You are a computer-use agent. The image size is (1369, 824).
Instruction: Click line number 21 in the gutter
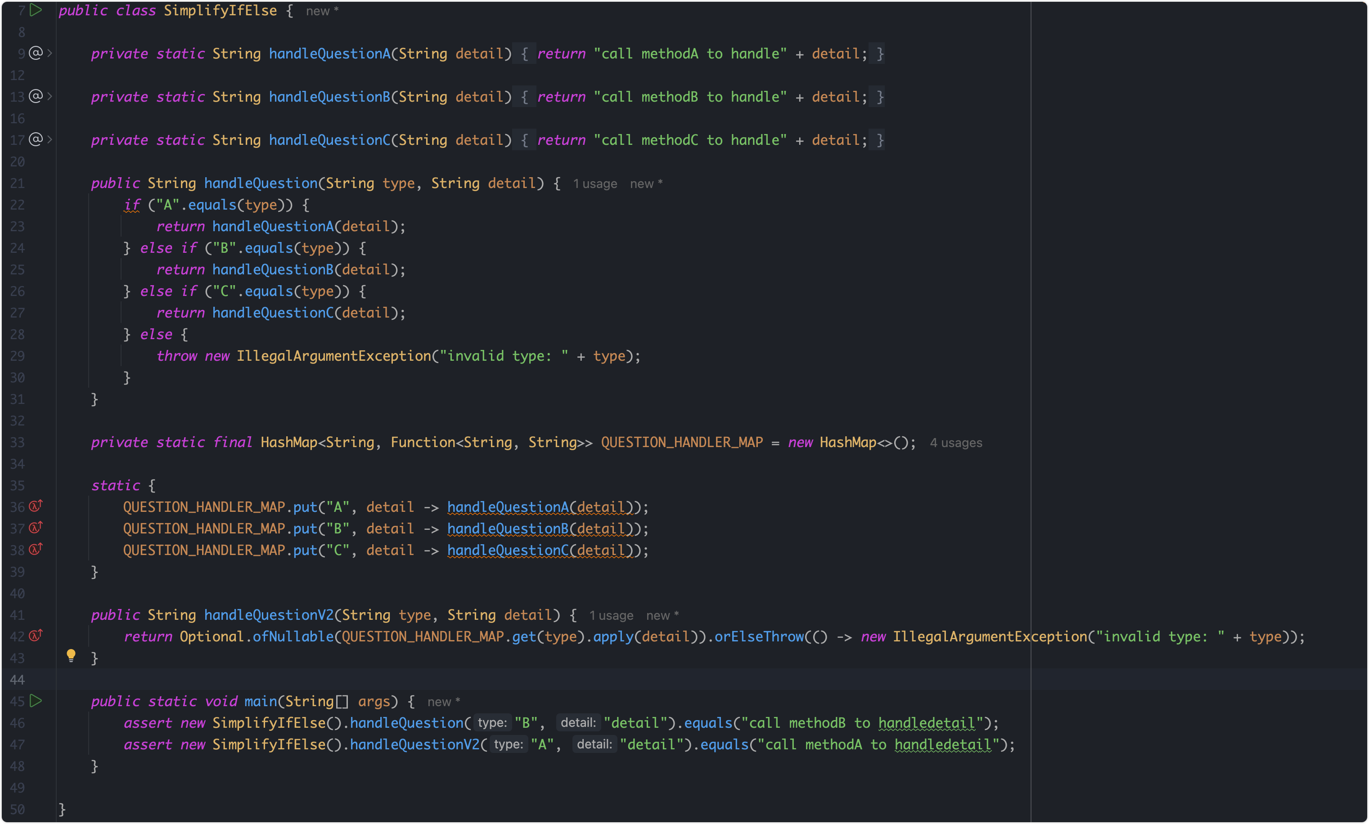tap(17, 183)
